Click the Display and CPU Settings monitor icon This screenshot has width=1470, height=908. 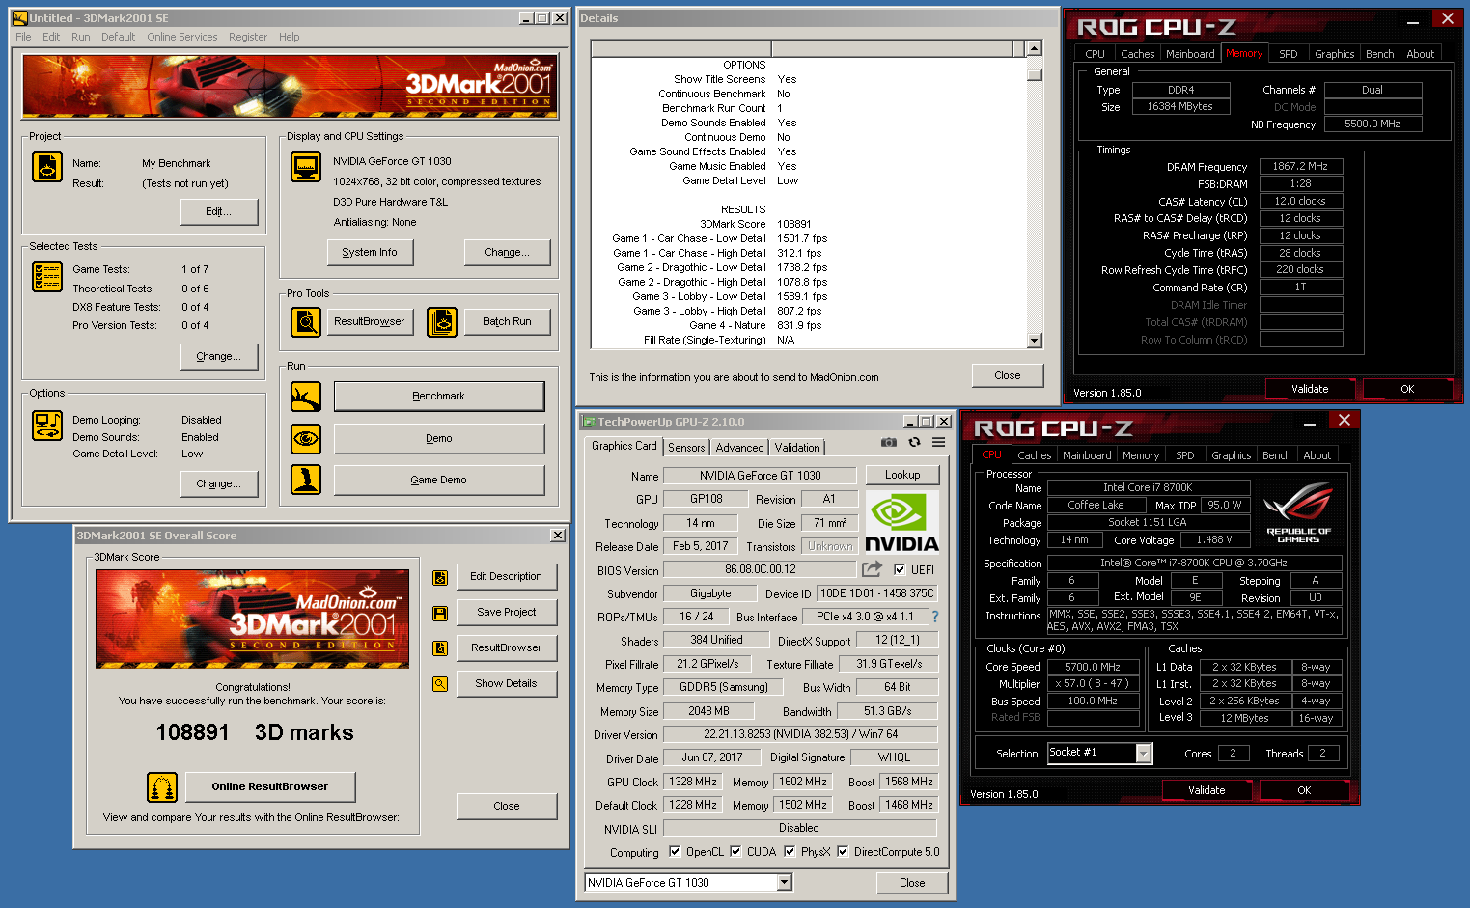tap(306, 167)
